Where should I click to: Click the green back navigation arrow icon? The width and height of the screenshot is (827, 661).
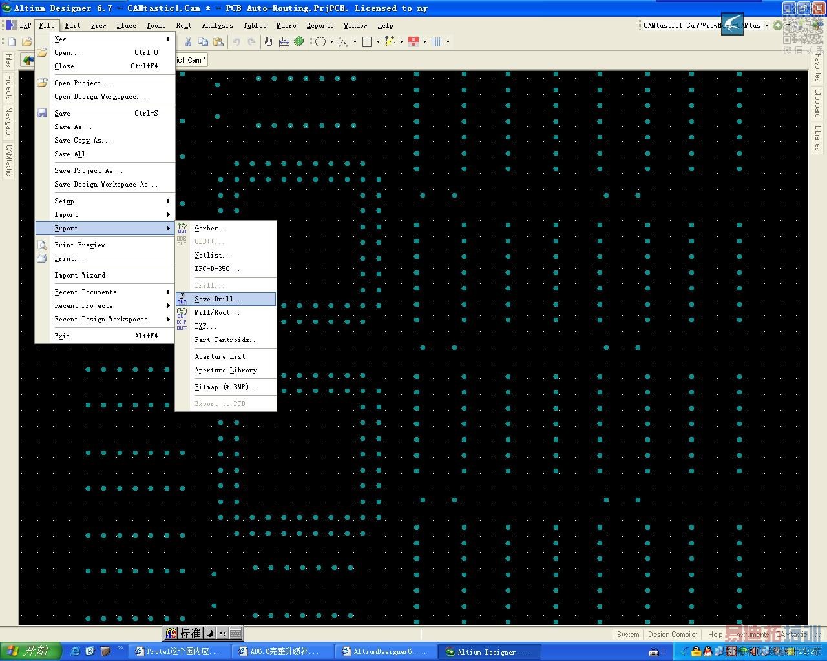click(778, 25)
